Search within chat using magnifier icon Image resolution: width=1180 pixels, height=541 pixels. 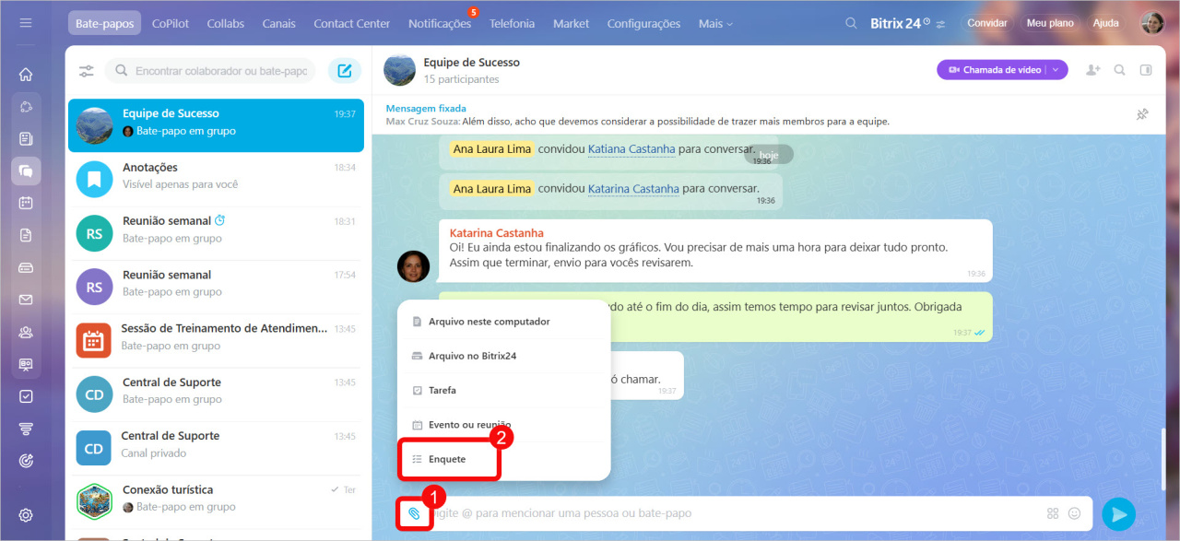tap(1120, 70)
